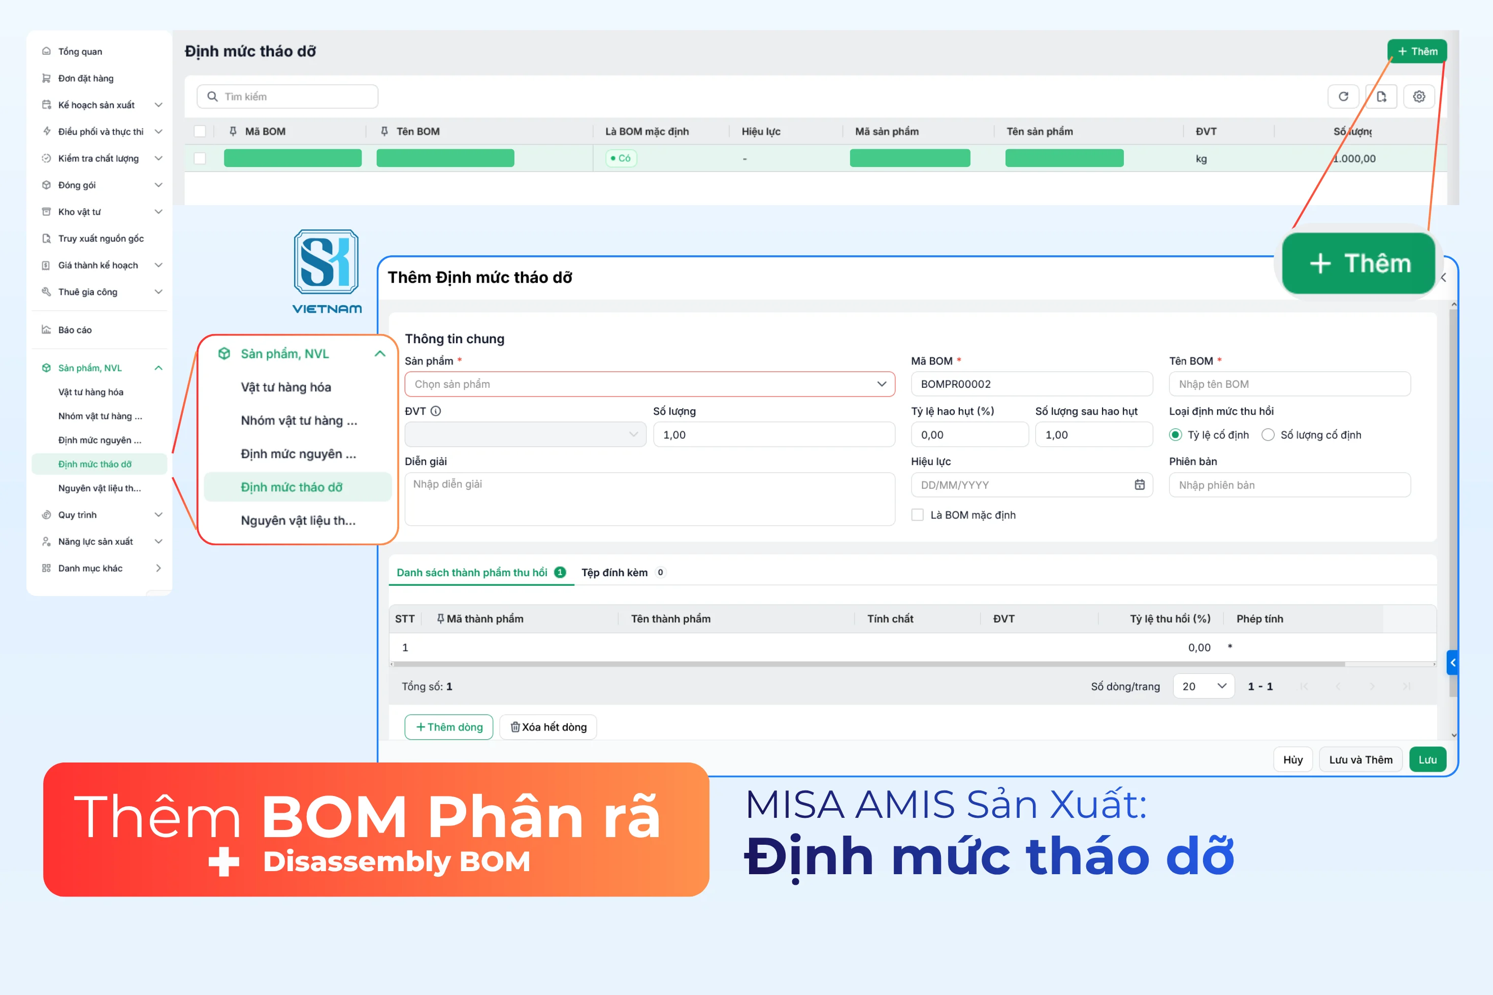
Task: Click Điều phối và thực thi lightning icon
Action: (x=46, y=131)
